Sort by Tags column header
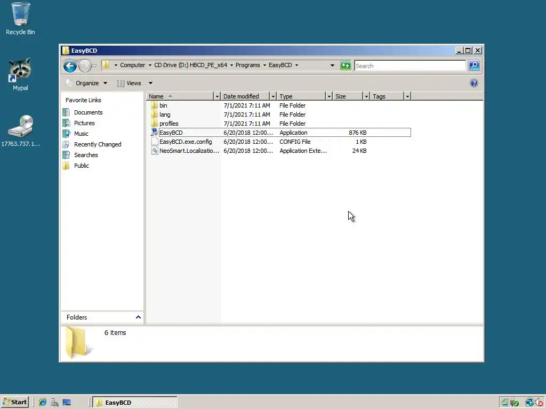Screen dimensions: 546x409 click(x=387, y=96)
